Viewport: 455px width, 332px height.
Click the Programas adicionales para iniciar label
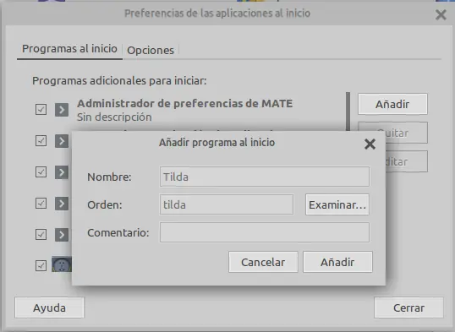pyautogui.click(x=119, y=80)
